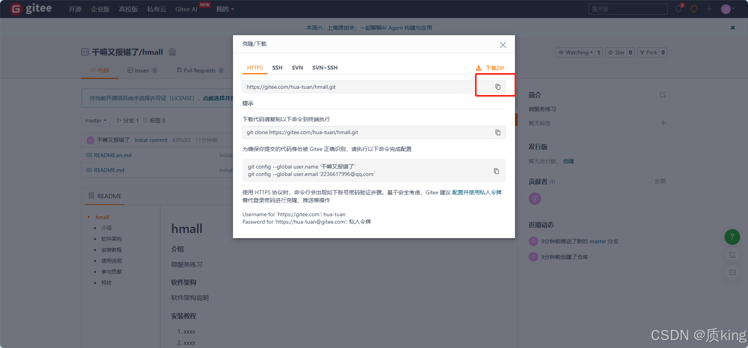Open the contributor avatar

535,199
